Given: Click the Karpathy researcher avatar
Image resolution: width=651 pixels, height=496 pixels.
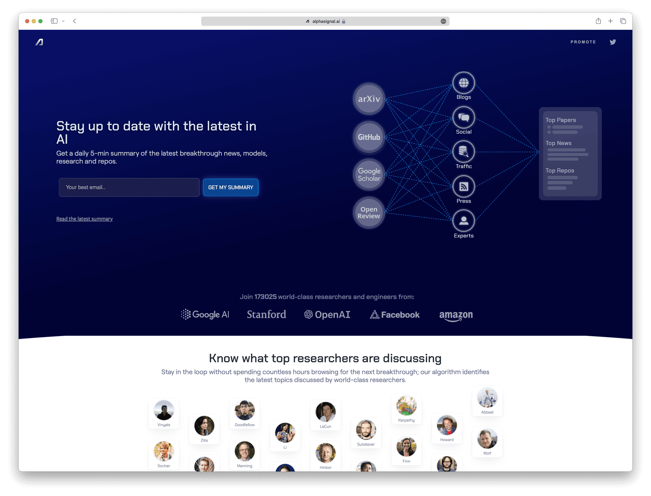Looking at the screenshot, I should pyautogui.click(x=406, y=406).
